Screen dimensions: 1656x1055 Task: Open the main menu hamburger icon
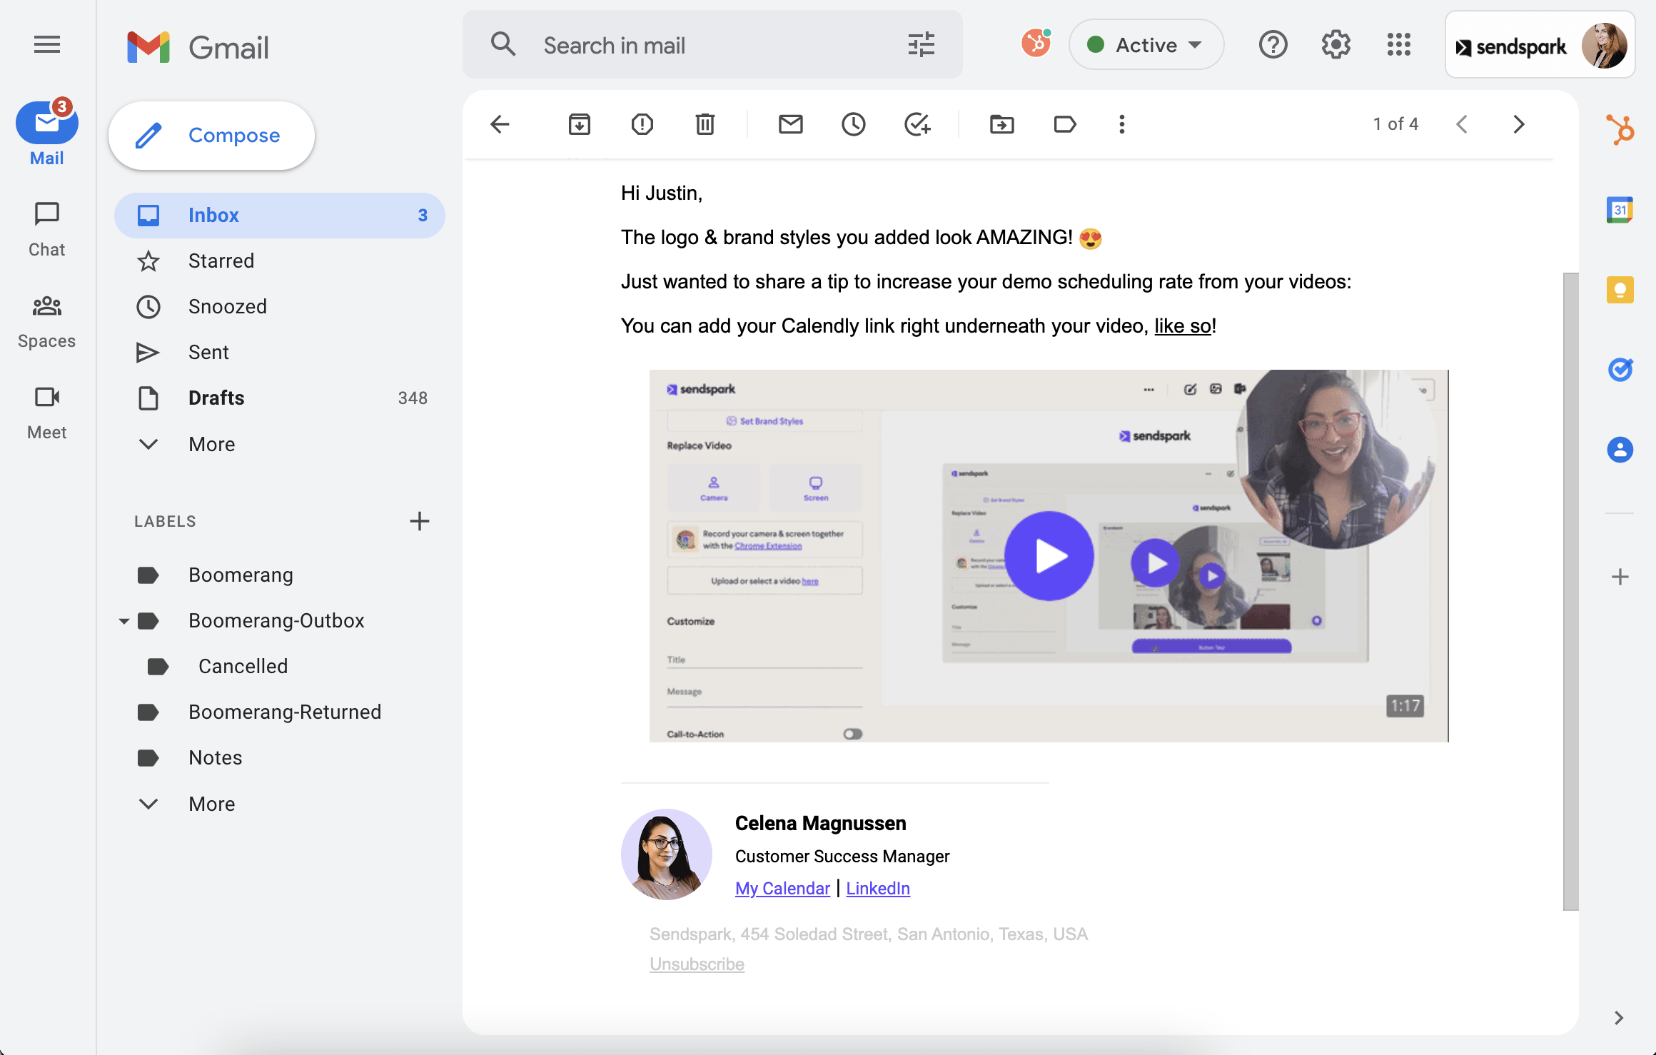pos(47,45)
